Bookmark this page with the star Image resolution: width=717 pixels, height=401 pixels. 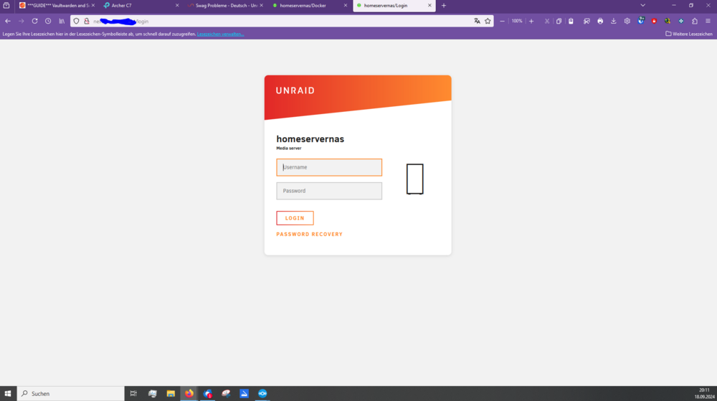(488, 21)
